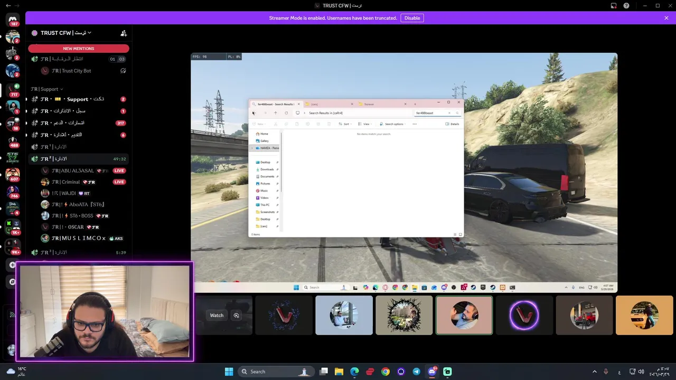Toggle the Explorer Details pane
Screen dimensions: 676x380
click(452, 124)
